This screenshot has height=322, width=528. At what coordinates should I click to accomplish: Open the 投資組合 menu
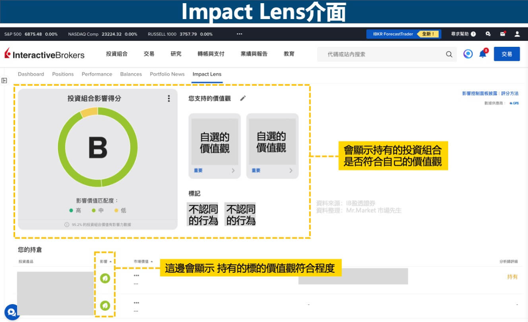click(116, 54)
